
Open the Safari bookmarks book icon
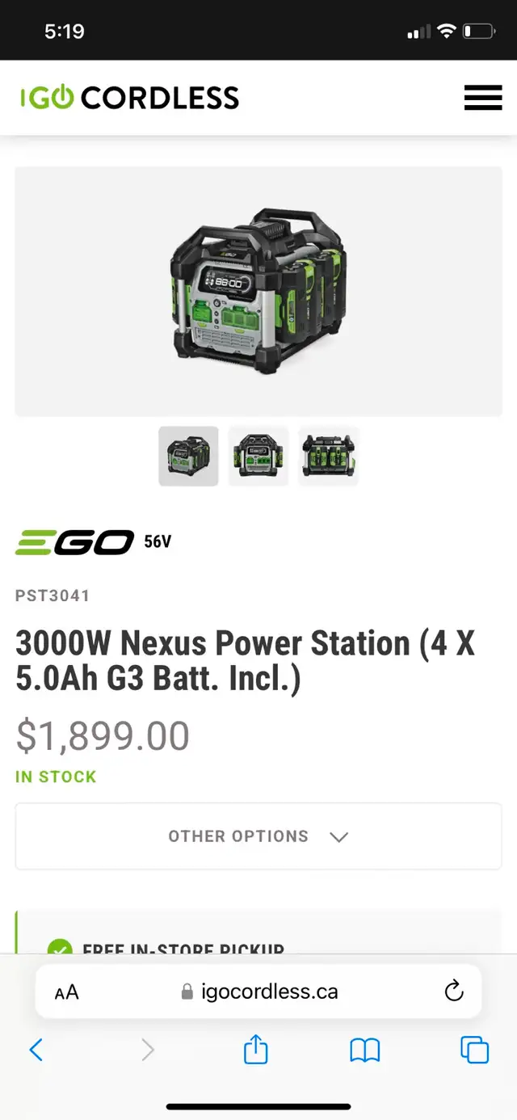pyautogui.click(x=365, y=1051)
